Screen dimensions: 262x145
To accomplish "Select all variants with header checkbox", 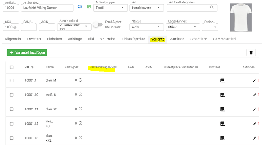I will coord(11,67).
